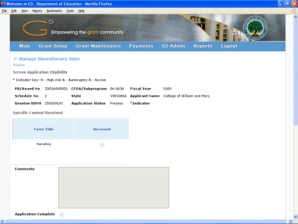Open the Help menu
This screenshot has width=298, height=224.
pyautogui.click(x=81, y=11)
